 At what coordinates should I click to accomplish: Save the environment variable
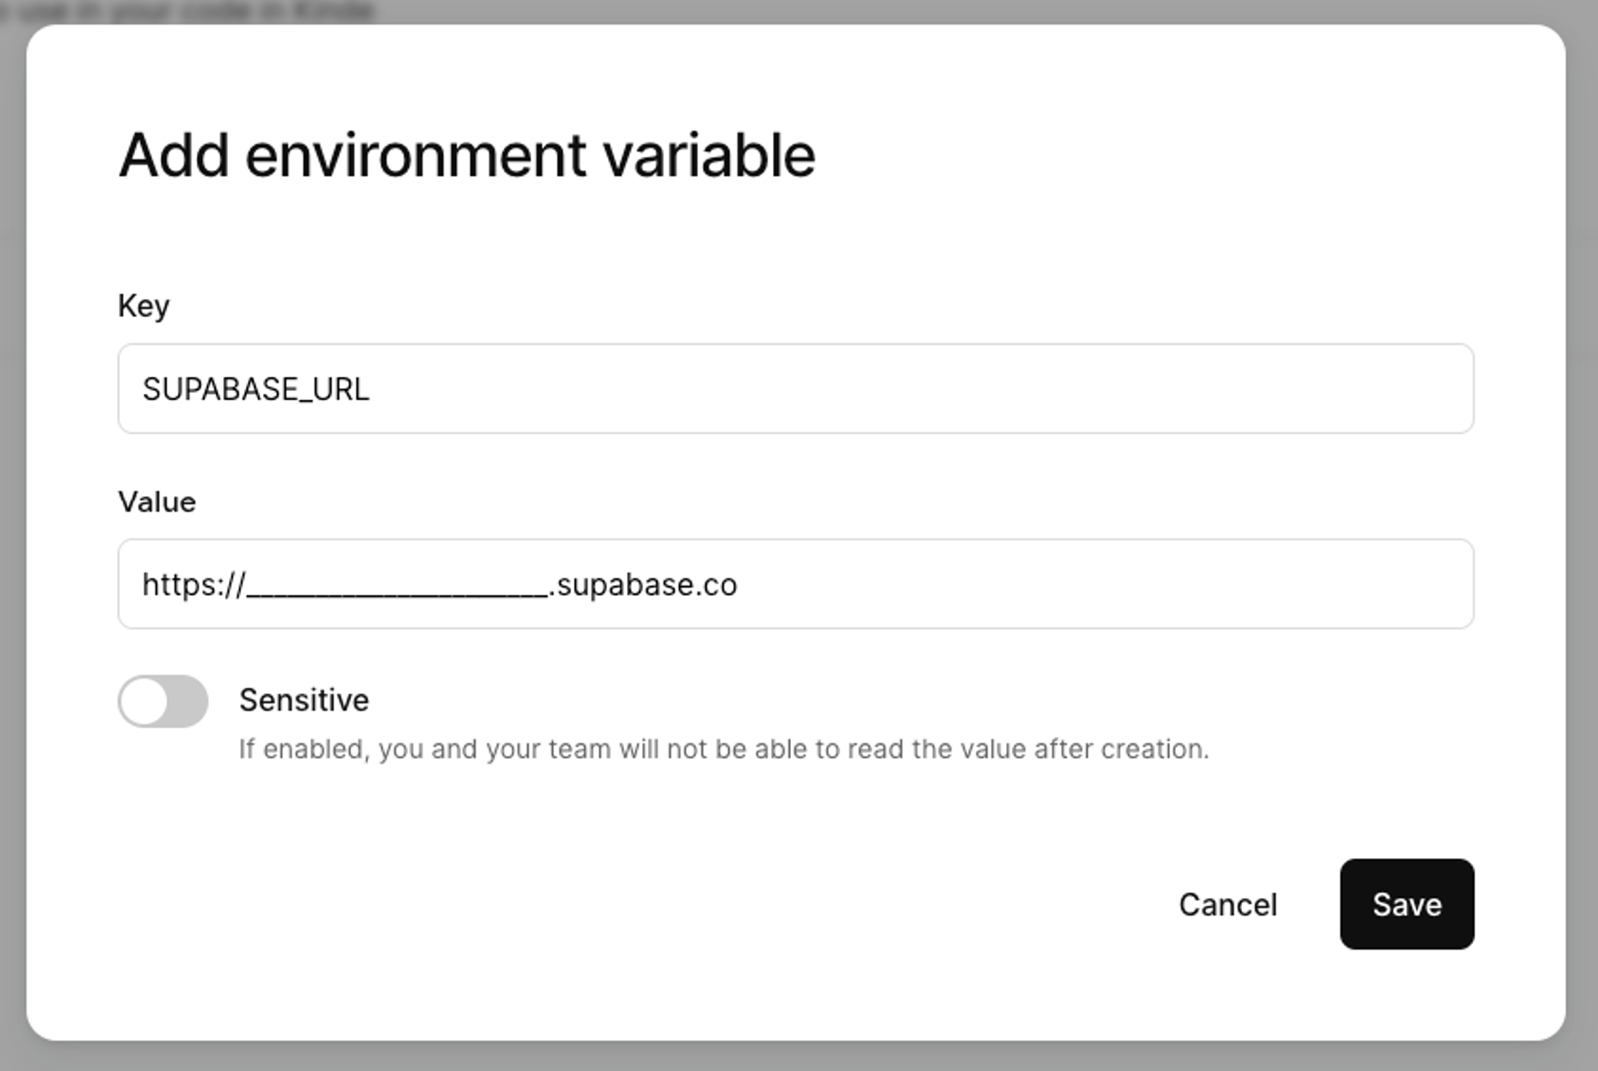tap(1406, 904)
